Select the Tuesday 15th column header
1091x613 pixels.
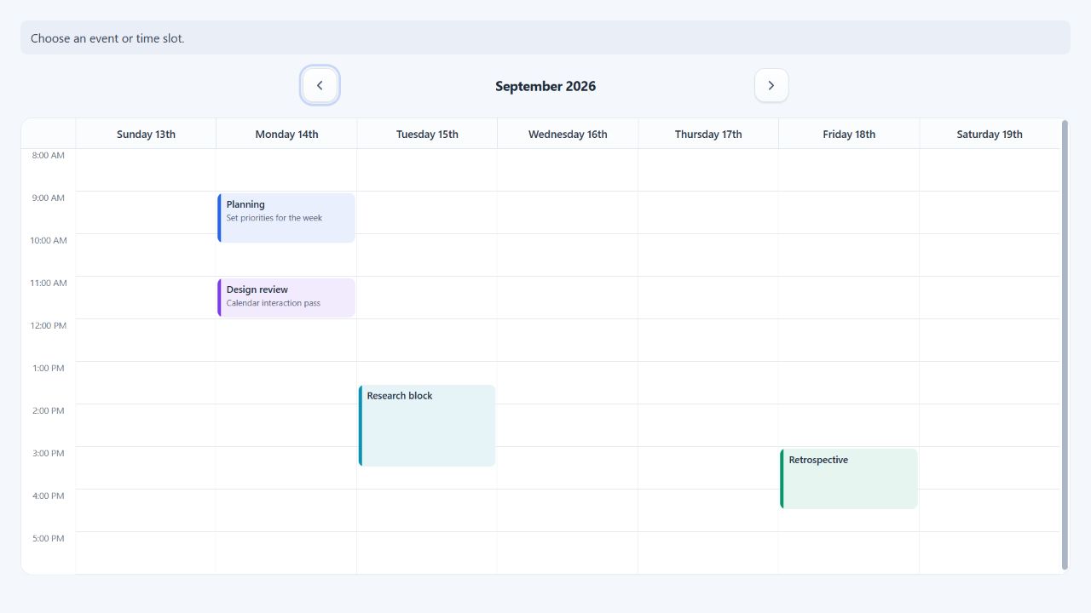click(x=427, y=134)
